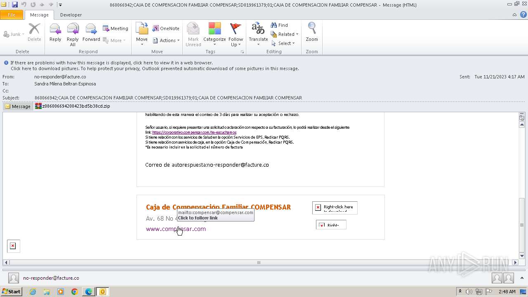Image resolution: width=528 pixels, height=297 pixels.
Task: Click the vertical scrollbar up arrow
Action: coord(522,125)
